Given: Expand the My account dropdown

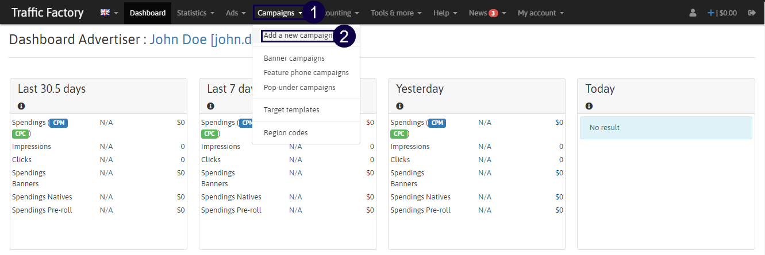Looking at the screenshot, I should [540, 13].
